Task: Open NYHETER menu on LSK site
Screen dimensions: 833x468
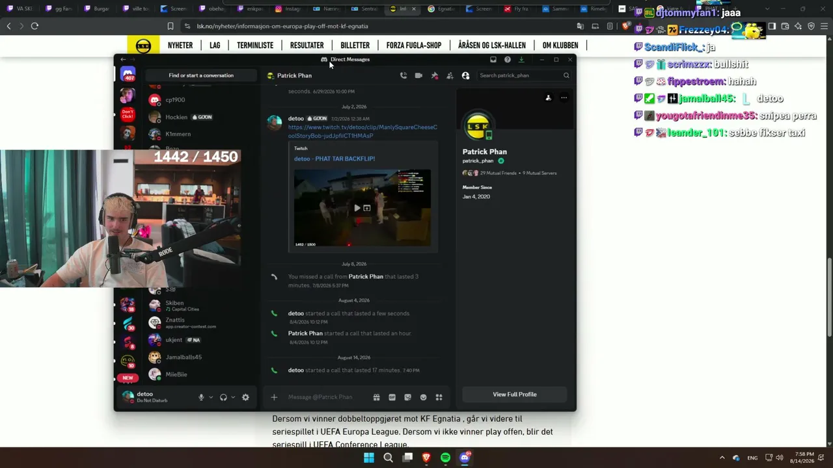Action: [180, 45]
